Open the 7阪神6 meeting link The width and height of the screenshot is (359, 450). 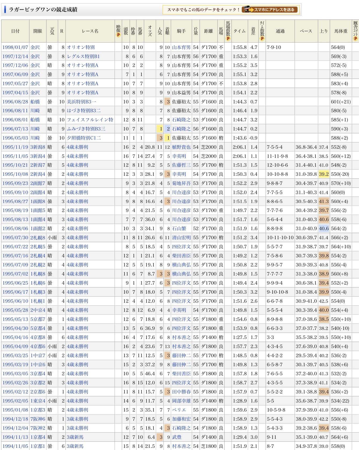38,419
